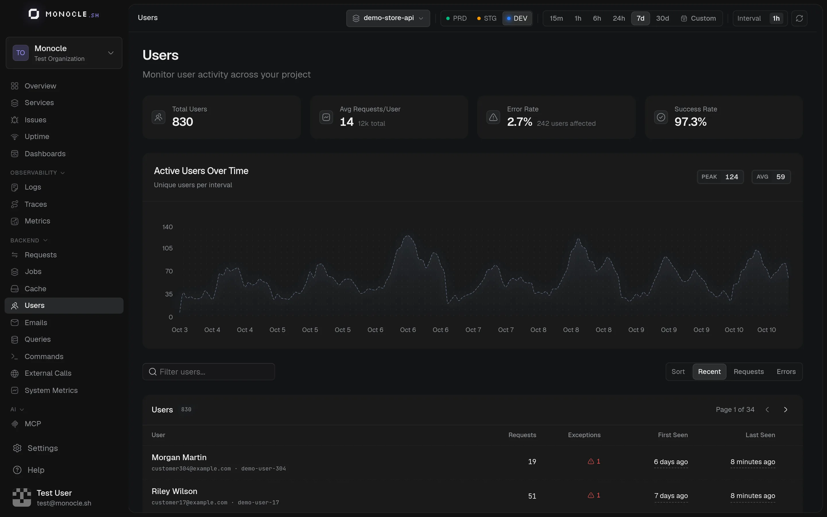Select the DEV environment
Screen dimensions: 827x517
[517, 18]
